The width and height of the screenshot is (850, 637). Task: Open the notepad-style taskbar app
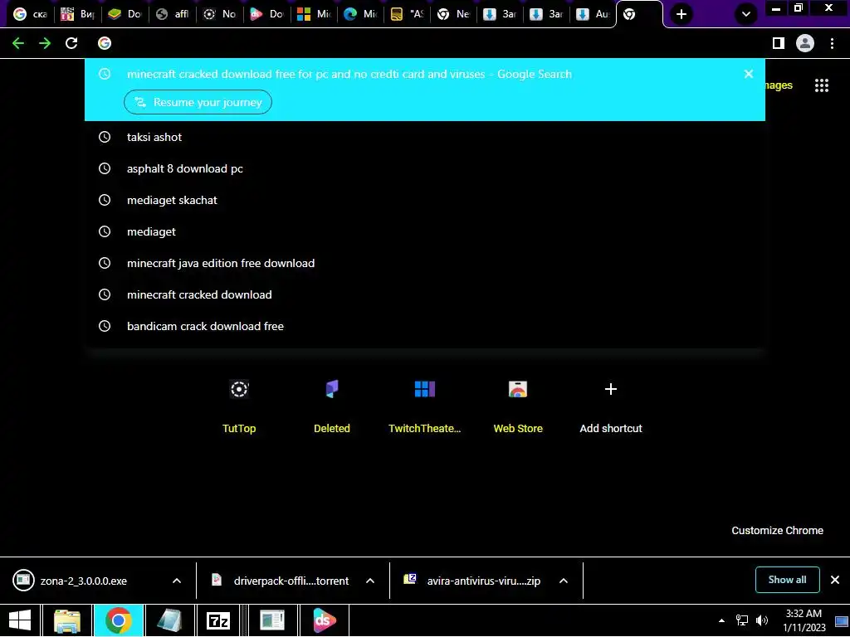tap(169, 620)
